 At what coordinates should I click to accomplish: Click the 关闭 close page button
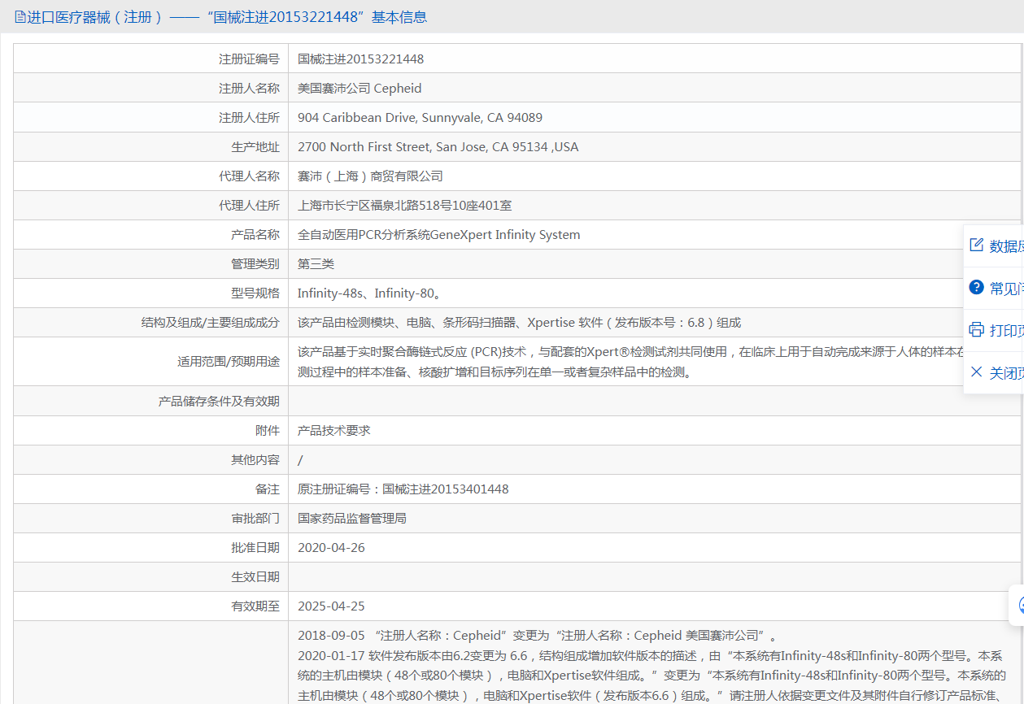coord(994,373)
